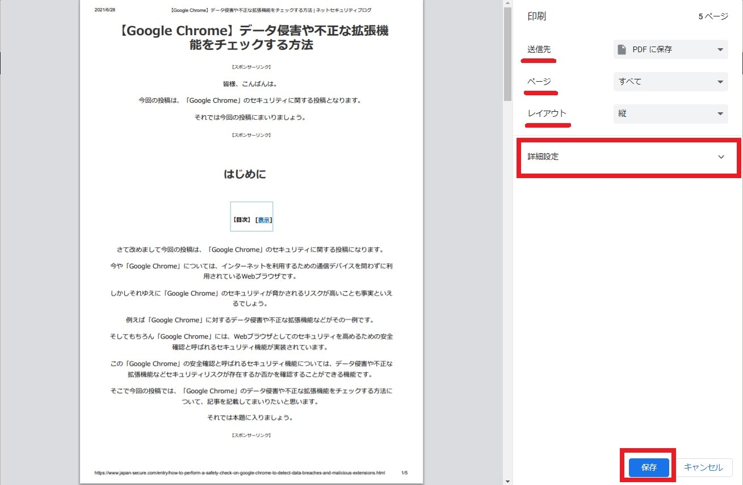This screenshot has height=485, width=743.
Task: Expand the 詳細設定 section
Action: pos(628,157)
